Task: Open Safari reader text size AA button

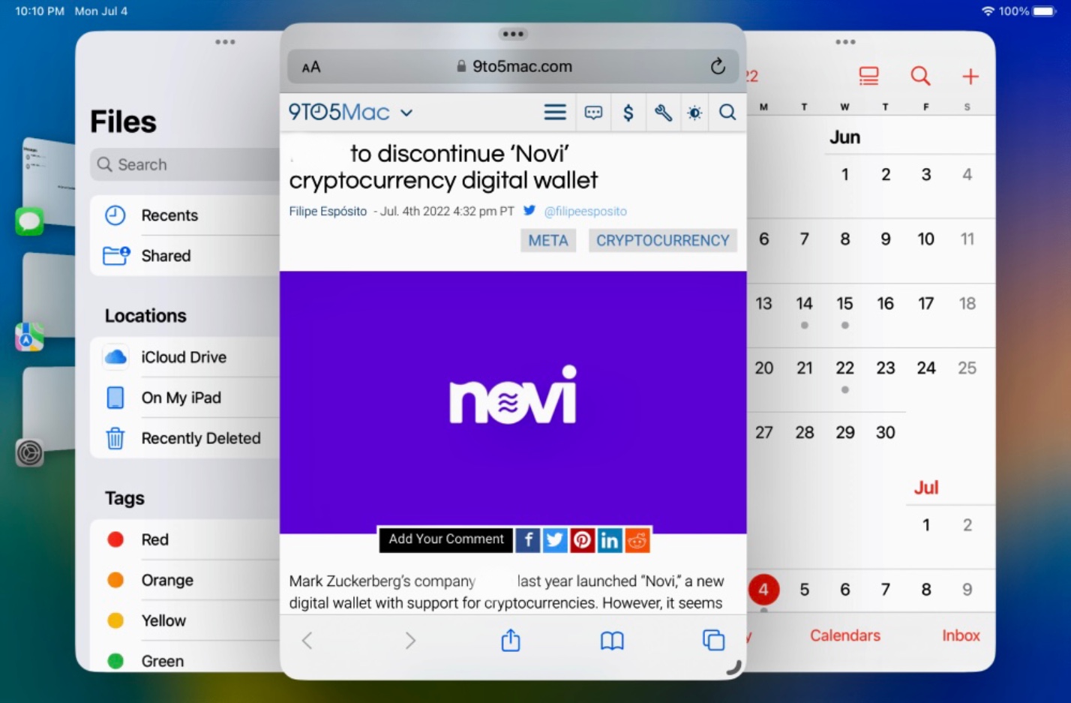Action: click(311, 68)
